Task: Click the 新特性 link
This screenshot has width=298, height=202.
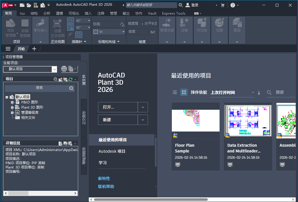Action: (x=104, y=179)
